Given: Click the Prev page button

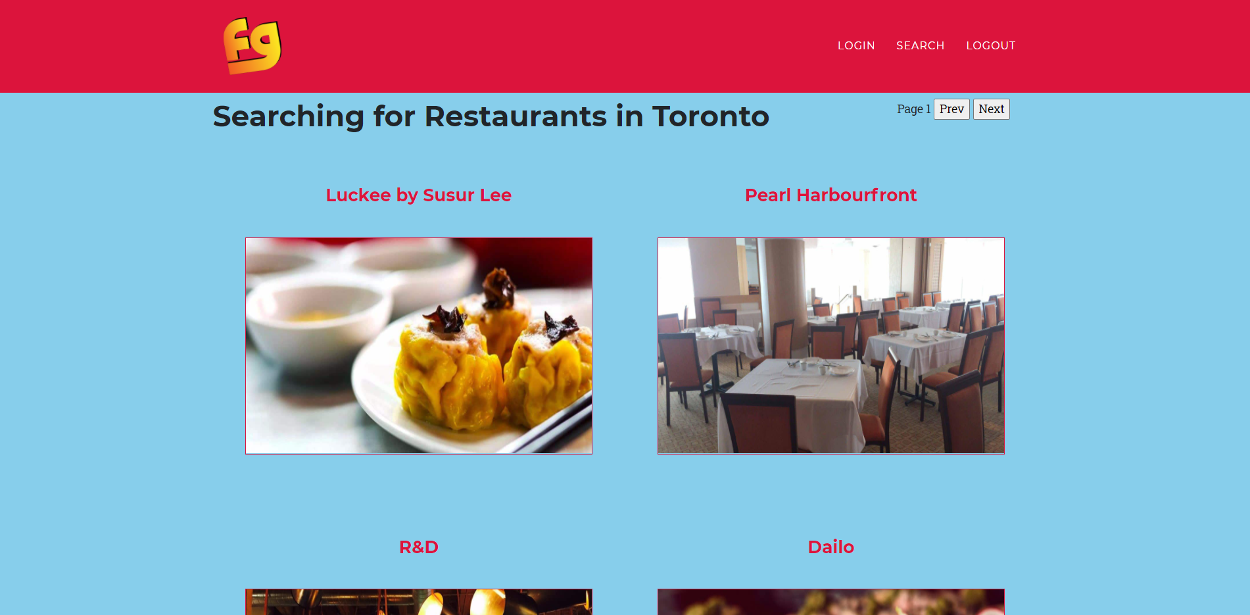Looking at the screenshot, I should pos(951,109).
